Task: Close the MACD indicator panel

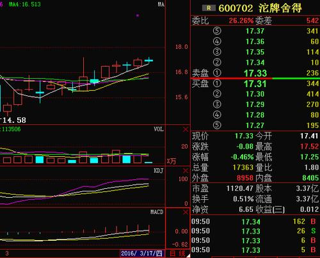Action: coord(186,212)
